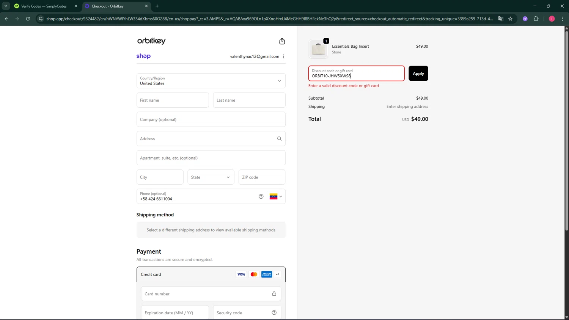Screen dimensions: 569x320
Task: Click the browser address bar URL
Action: (269, 19)
